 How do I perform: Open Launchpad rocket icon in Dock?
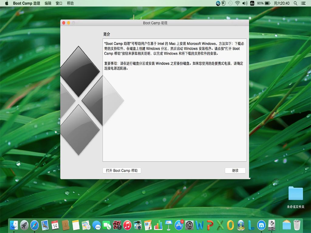[x=24, y=225]
